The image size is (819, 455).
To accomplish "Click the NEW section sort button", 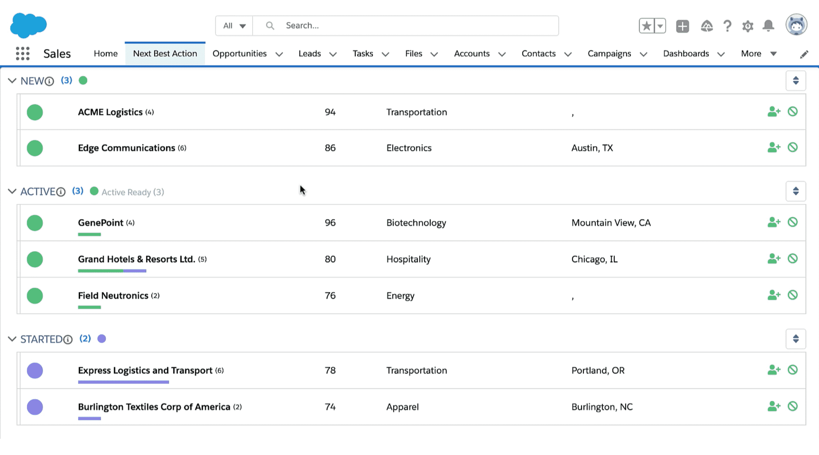I will pyautogui.click(x=796, y=81).
